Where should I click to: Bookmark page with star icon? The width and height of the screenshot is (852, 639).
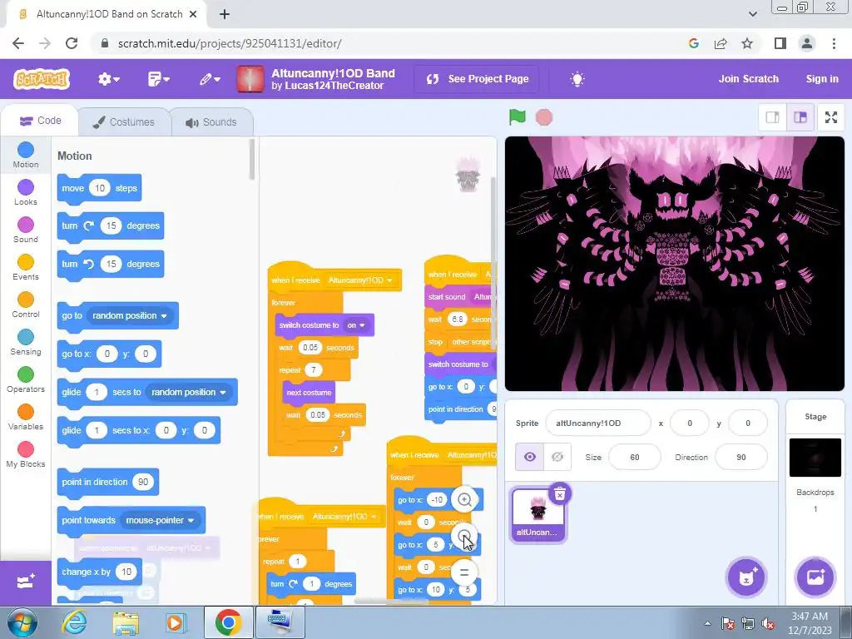[747, 43]
